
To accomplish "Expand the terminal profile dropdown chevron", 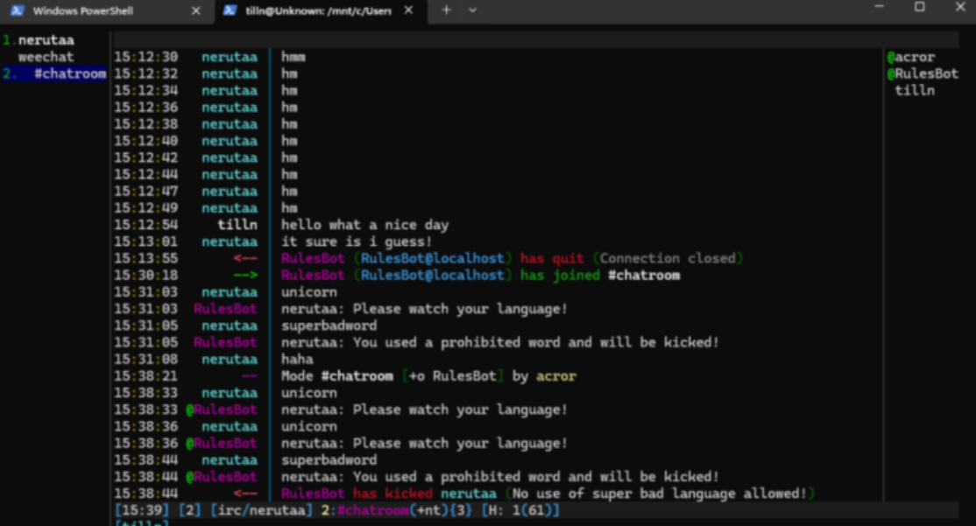I will click(x=473, y=10).
